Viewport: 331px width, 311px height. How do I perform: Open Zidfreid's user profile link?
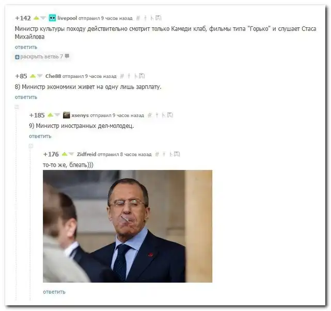click(87, 154)
